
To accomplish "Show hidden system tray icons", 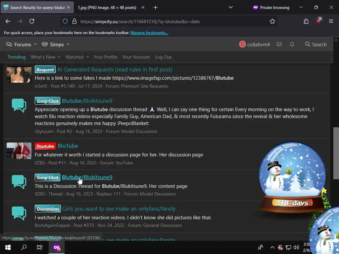I will [x=272, y=247].
